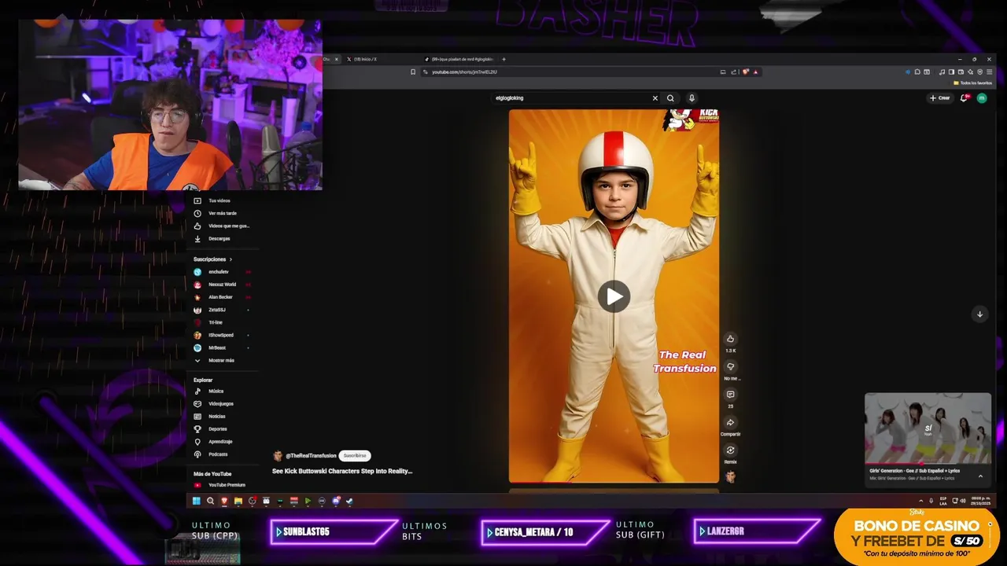
Task: Open the Remix option
Action: (x=730, y=450)
